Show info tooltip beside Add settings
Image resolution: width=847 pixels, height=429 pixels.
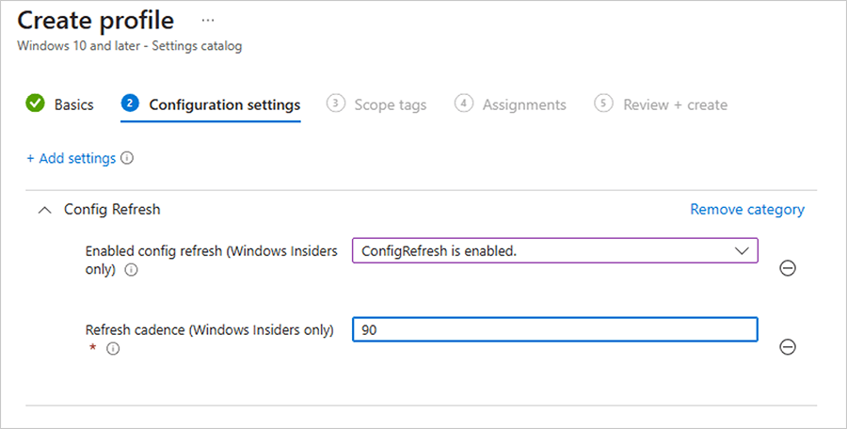127,158
